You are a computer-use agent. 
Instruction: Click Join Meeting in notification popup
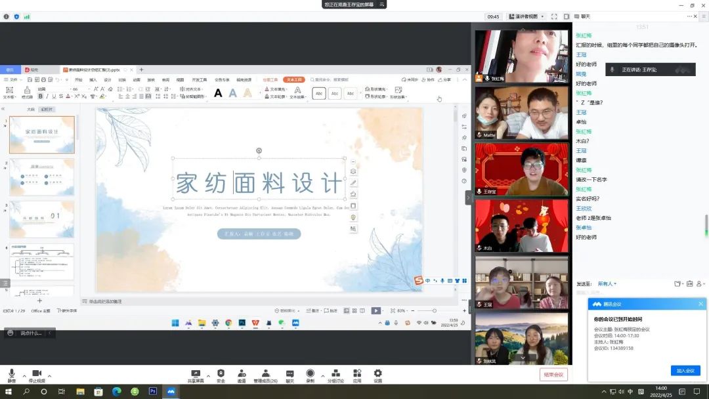click(685, 371)
